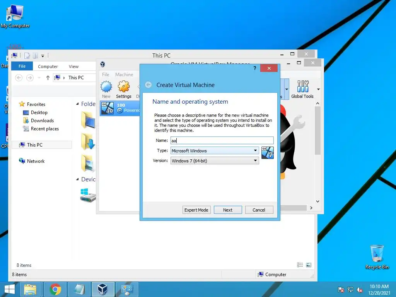The width and height of the screenshot is (396, 297).
Task: Select Network in navigation pane
Action: click(32, 161)
